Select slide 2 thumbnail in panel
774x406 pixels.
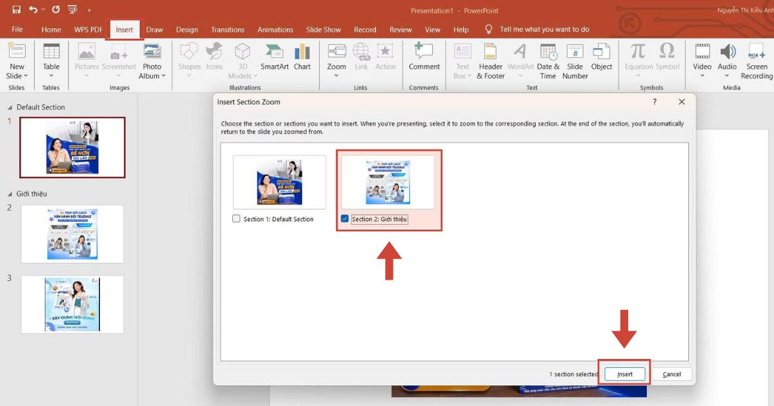[x=72, y=234]
